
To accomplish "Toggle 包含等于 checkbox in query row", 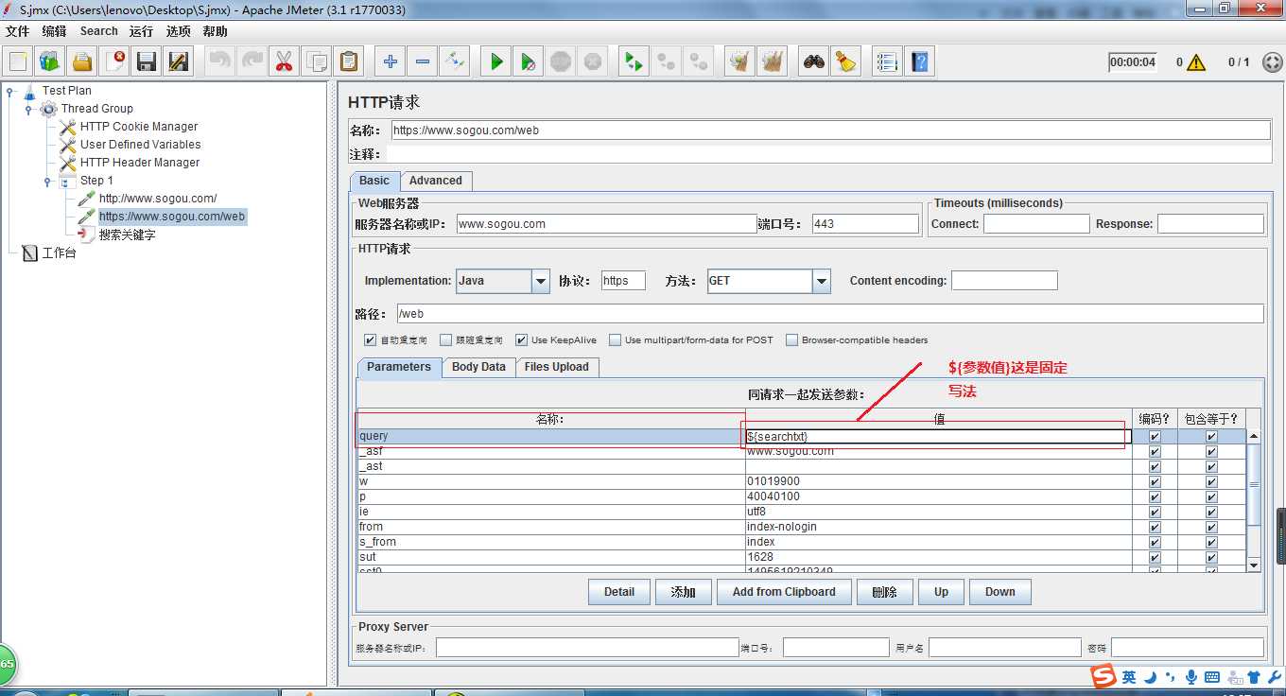I will coord(1211,437).
